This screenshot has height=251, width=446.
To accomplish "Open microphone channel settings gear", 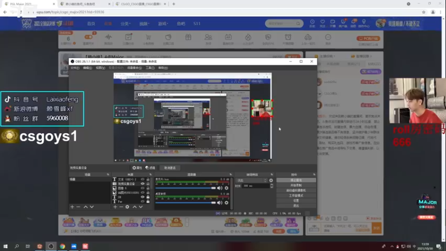I will [226, 188].
